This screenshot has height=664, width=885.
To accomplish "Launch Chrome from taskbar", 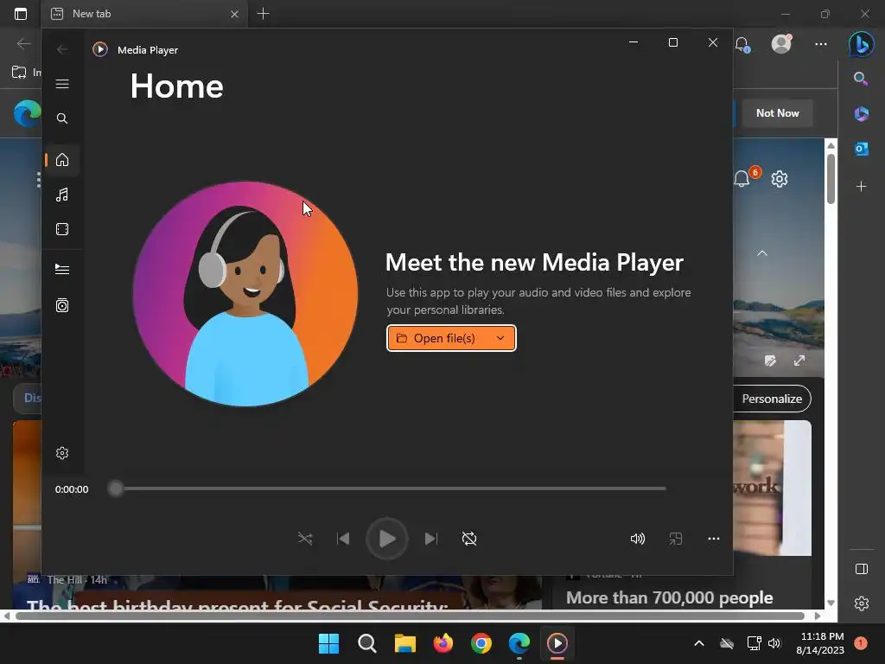I will 481,643.
